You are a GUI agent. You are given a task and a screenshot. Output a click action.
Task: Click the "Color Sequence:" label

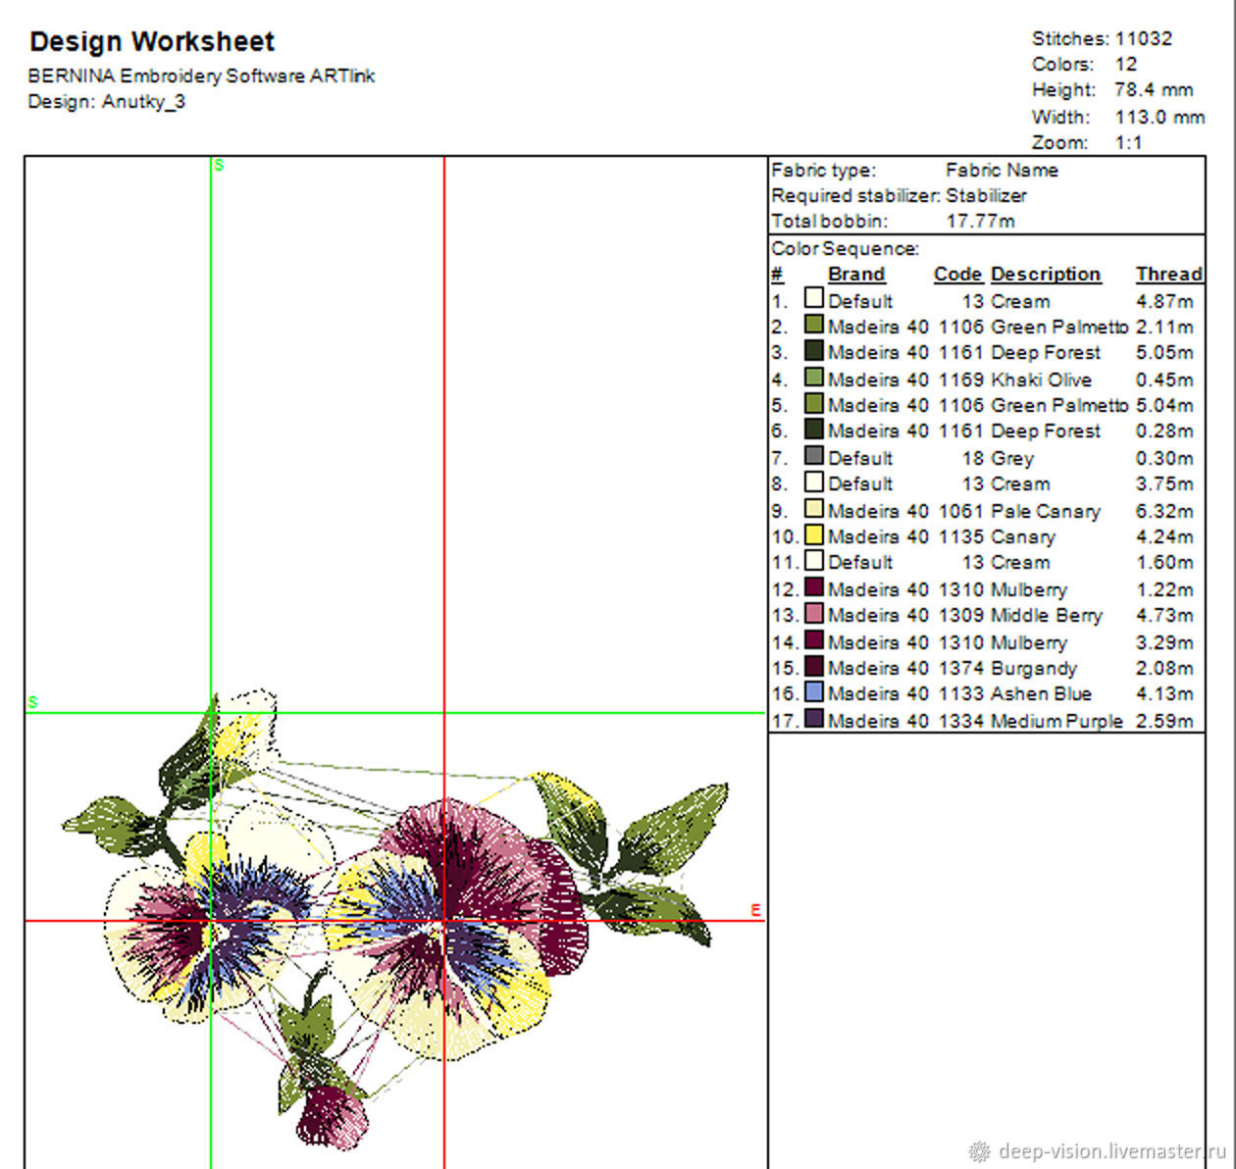pos(846,249)
